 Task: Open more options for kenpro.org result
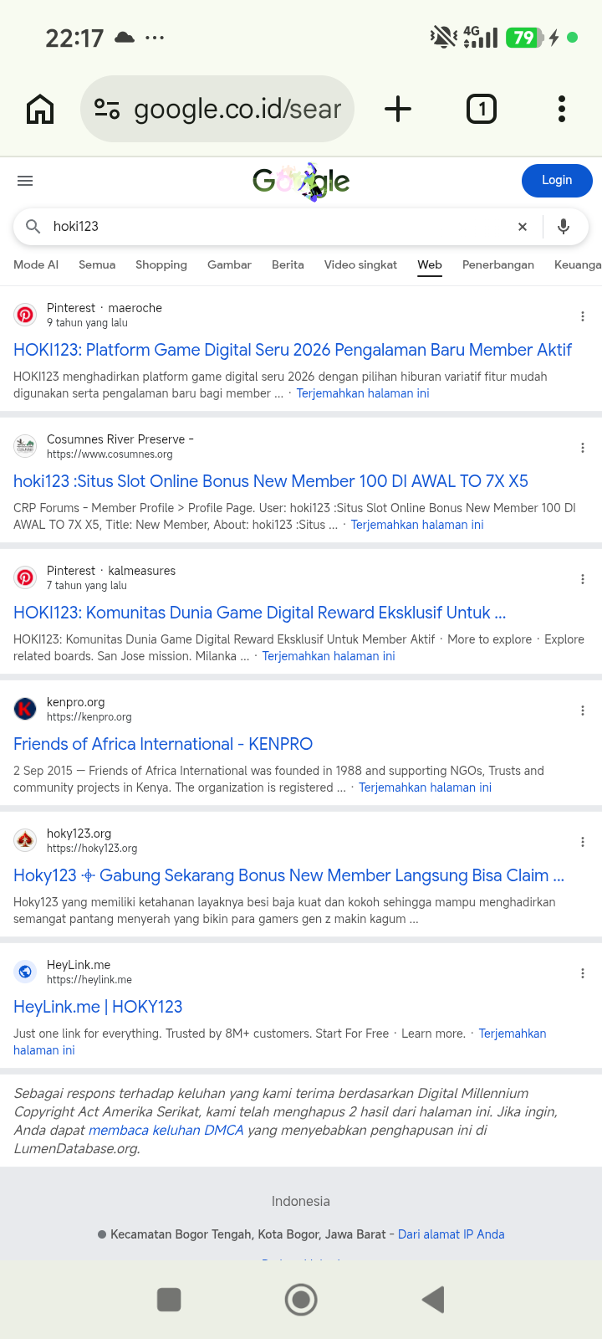click(583, 711)
